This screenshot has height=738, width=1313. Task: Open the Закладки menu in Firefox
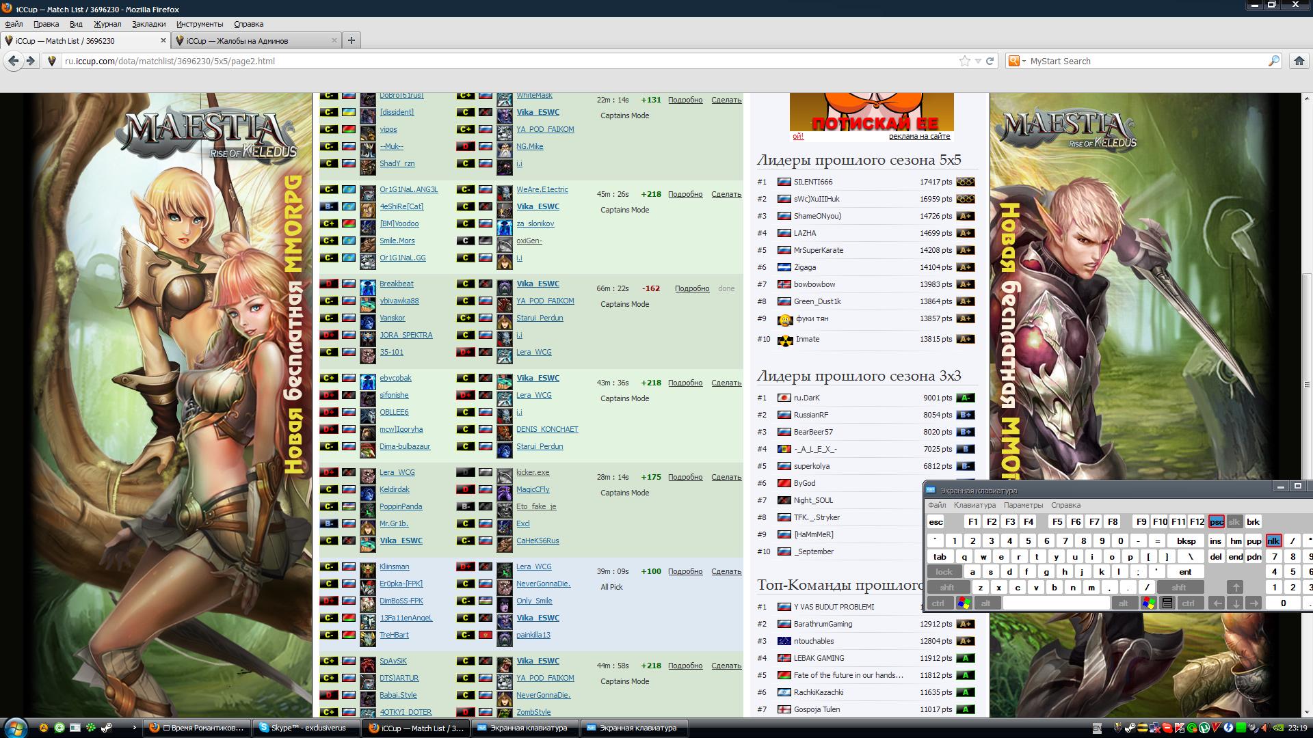148,24
